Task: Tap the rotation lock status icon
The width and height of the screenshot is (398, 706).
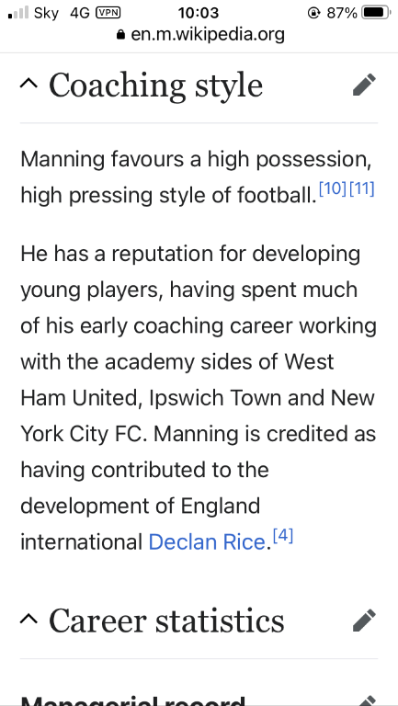Action: (313, 13)
